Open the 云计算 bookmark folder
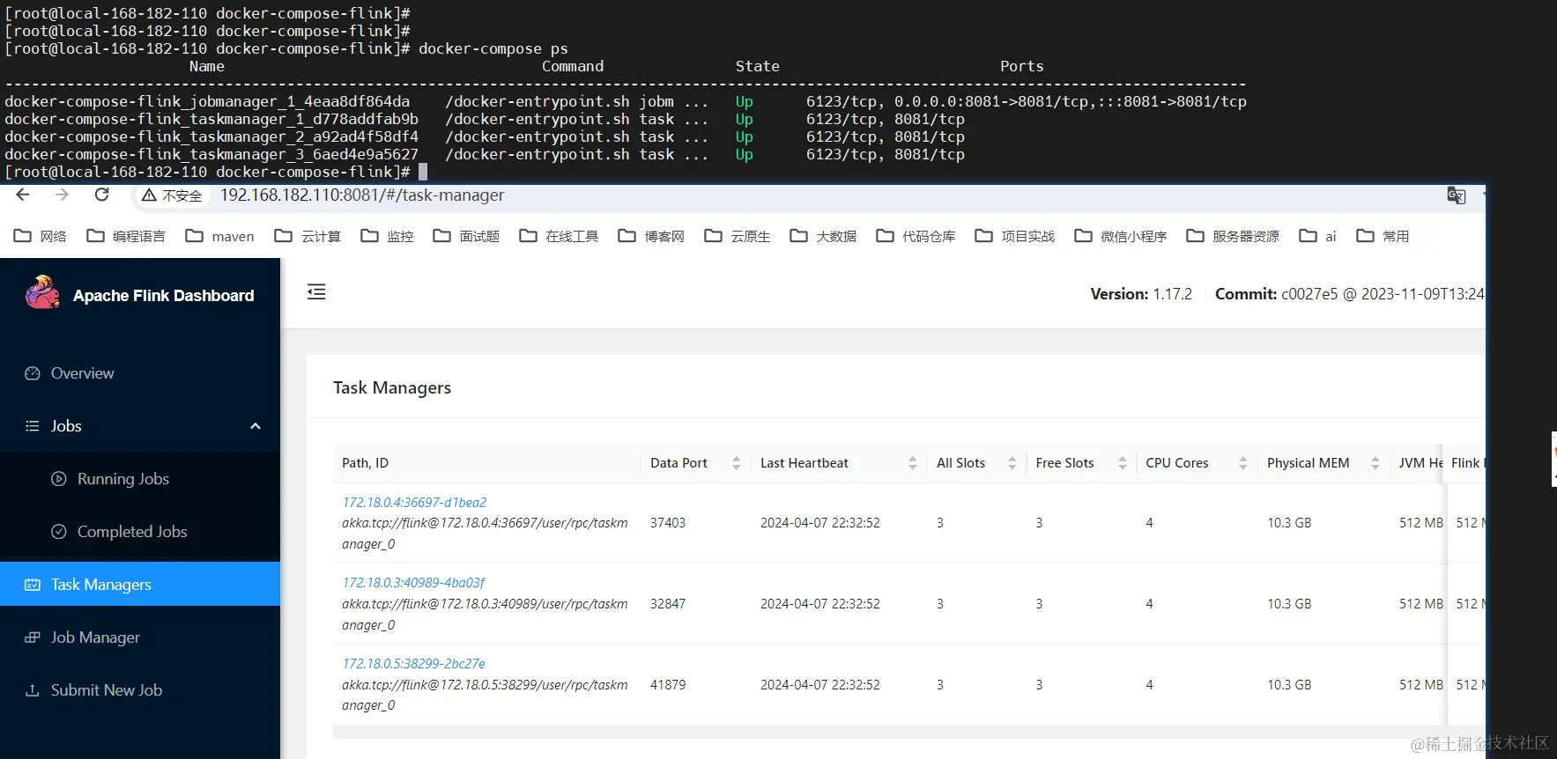This screenshot has width=1557, height=759. tap(308, 236)
